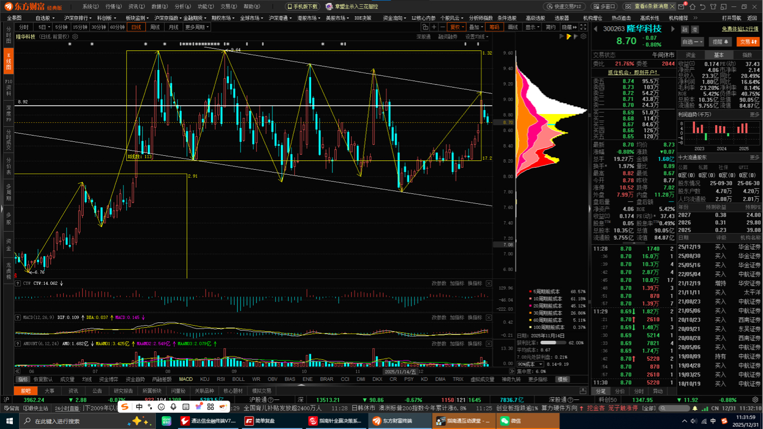Open the 叠加 overlay dropdown
Image resolution: width=763 pixels, height=429 pixels.
[x=475, y=27]
